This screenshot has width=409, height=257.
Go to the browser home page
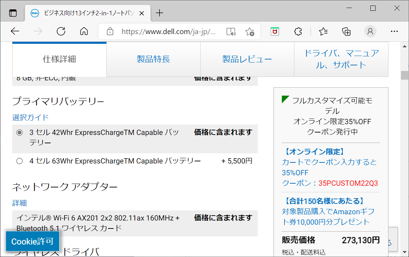84,32
